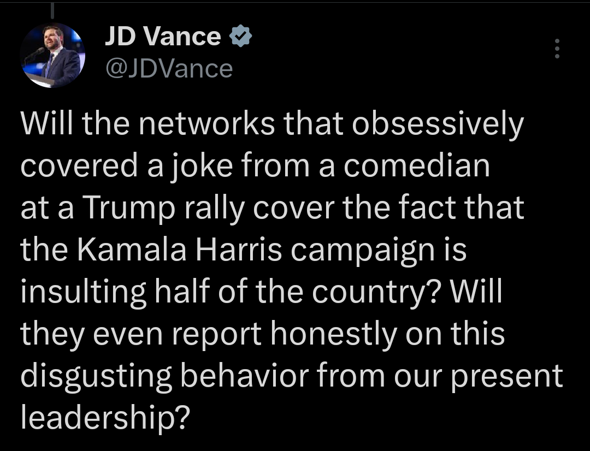
Task: Click the blue verified checkmark badge
Action: (x=239, y=37)
